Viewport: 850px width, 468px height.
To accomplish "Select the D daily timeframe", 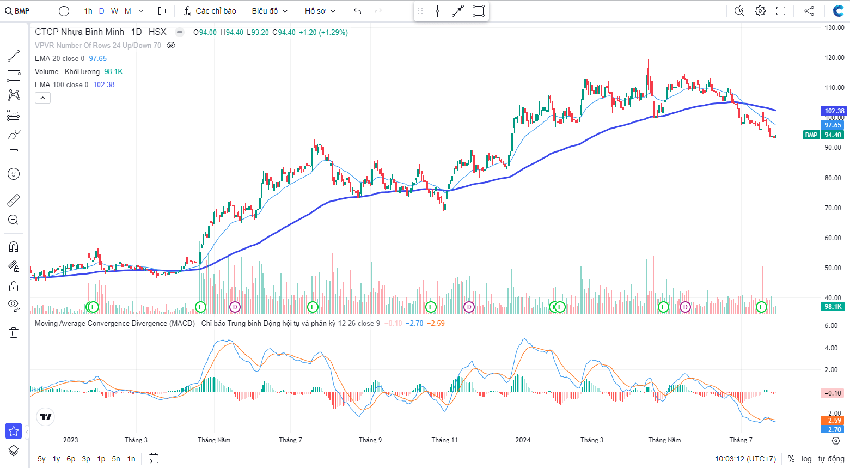I will click(x=101, y=11).
